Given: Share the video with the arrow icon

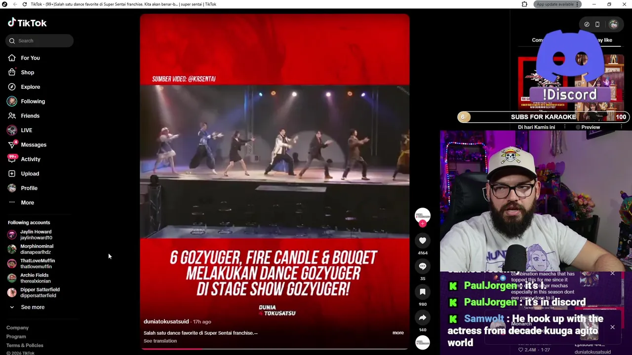Looking at the screenshot, I should pyautogui.click(x=422, y=318).
